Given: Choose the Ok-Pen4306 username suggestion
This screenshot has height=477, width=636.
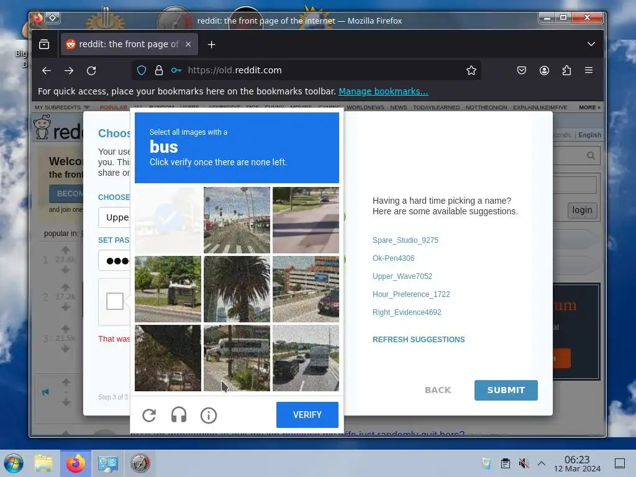Looking at the screenshot, I should [393, 258].
